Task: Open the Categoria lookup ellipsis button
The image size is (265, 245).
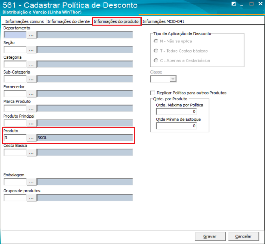Action: click(x=31, y=64)
